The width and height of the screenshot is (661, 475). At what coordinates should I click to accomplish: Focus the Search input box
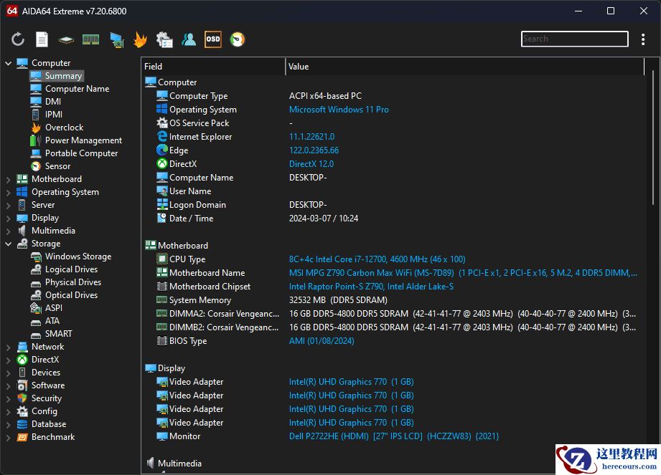pos(574,39)
